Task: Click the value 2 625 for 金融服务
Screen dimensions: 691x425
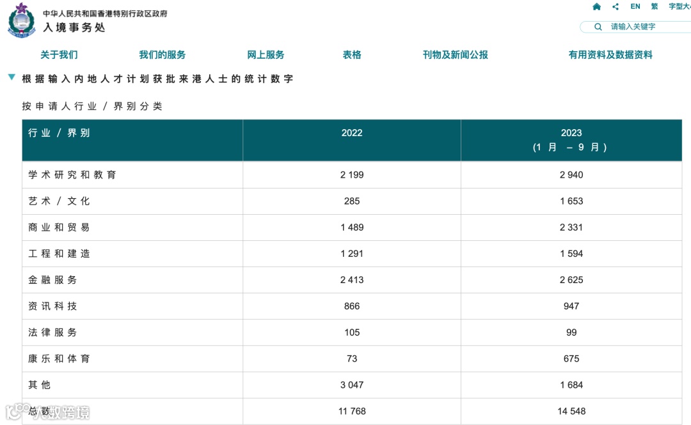Action: pos(571,280)
